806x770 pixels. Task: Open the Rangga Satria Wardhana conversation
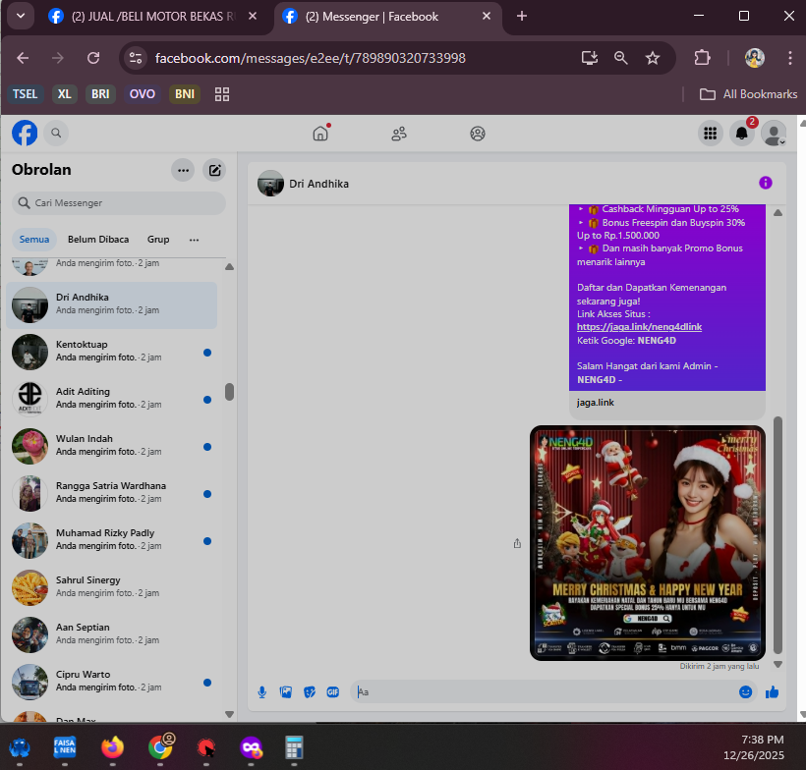pyautogui.click(x=111, y=494)
